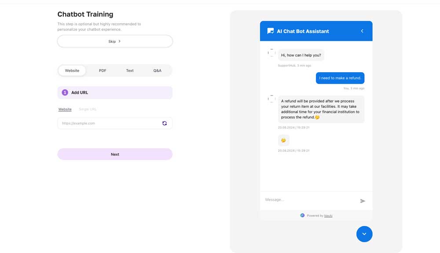Click the Next button
440x253 pixels.
click(x=115, y=154)
